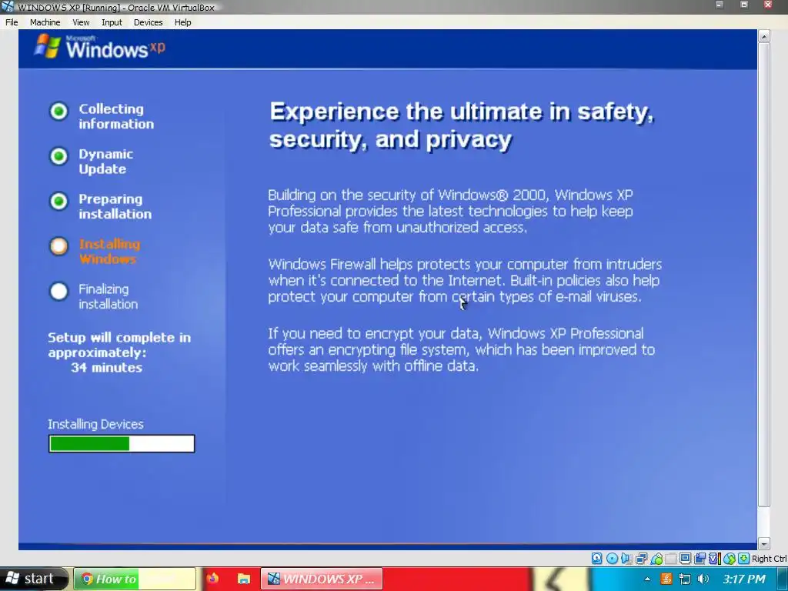Screen dimensions: 788x591
Task: Click the Collecting information step bullet
Action: click(58, 111)
